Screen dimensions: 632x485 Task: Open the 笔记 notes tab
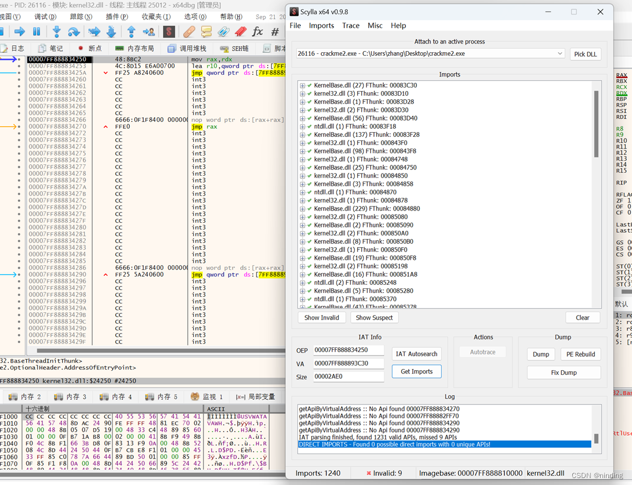coord(51,48)
